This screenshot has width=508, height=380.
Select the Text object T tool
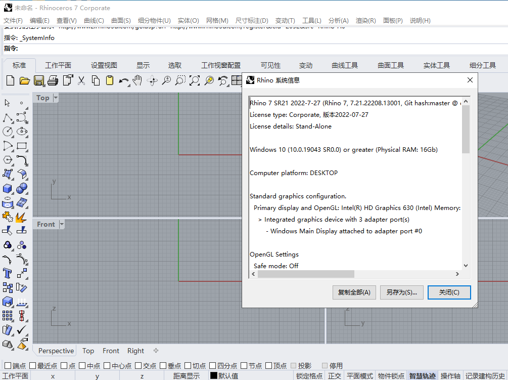tap(7, 273)
